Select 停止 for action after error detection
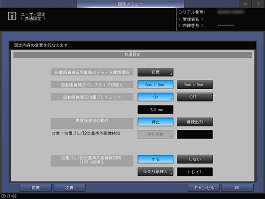 [x=155, y=122]
